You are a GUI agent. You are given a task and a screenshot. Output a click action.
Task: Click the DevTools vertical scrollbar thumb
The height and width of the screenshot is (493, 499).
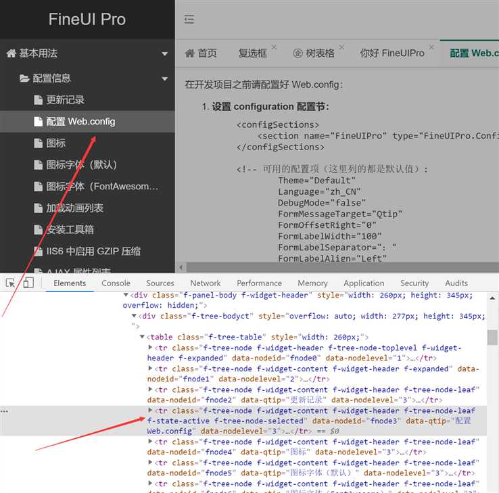[x=492, y=337]
